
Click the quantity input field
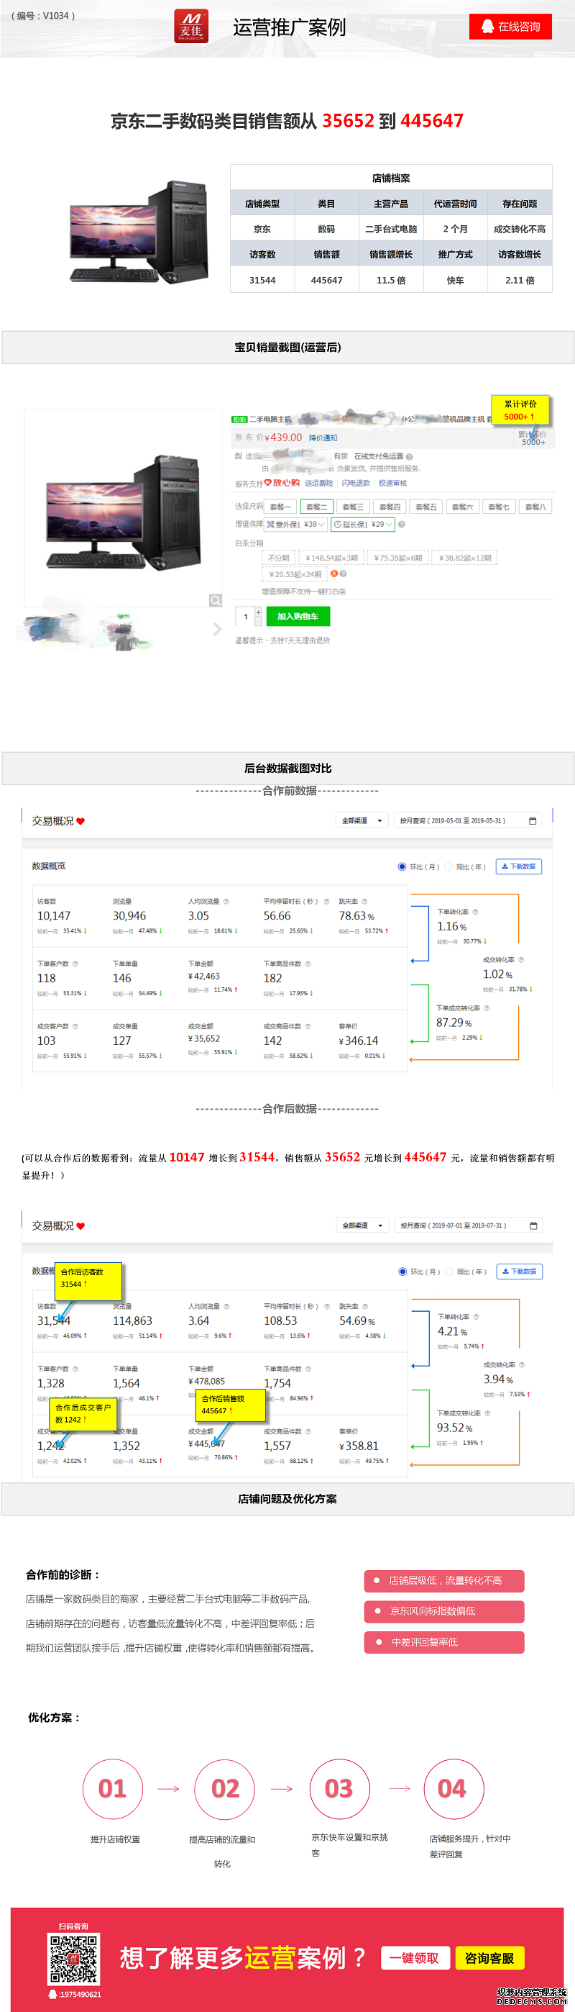(x=245, y=616)
